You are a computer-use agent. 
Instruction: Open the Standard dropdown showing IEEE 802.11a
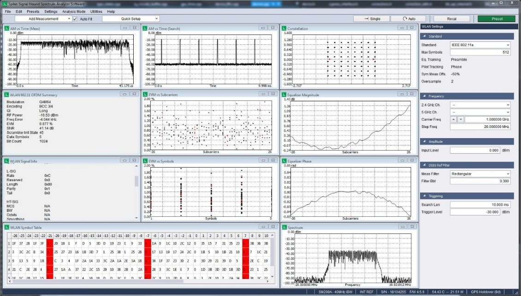(480, 45)
